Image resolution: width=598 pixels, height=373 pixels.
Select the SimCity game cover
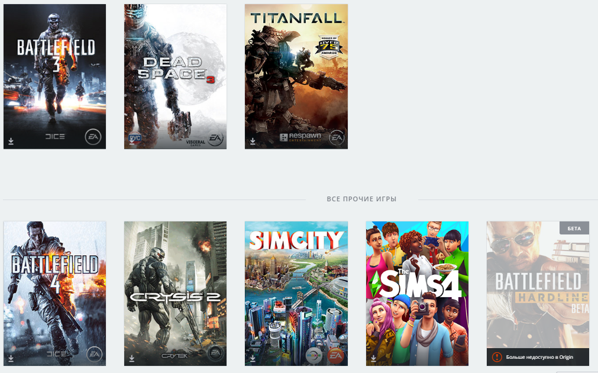tap(296, 294)
